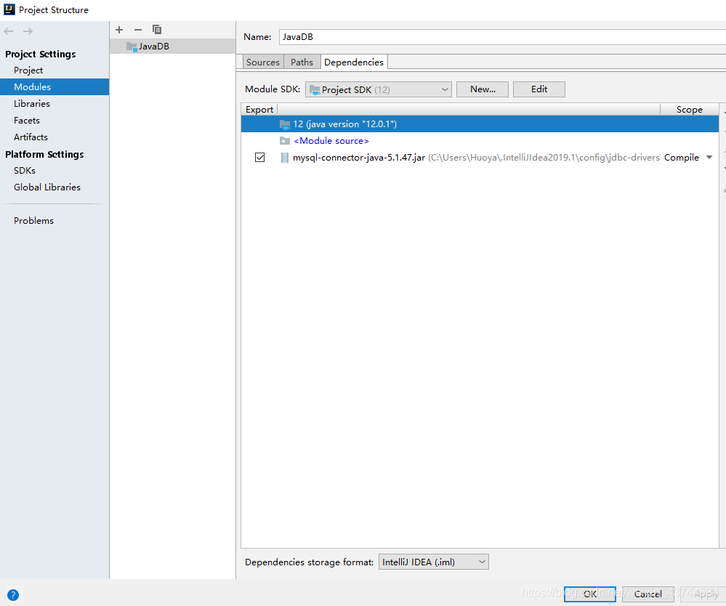726x606 pixels.
Task: Toggle export checkbox for mysql-connector jar
Action: pyautogui.click(x=259, y=158)
